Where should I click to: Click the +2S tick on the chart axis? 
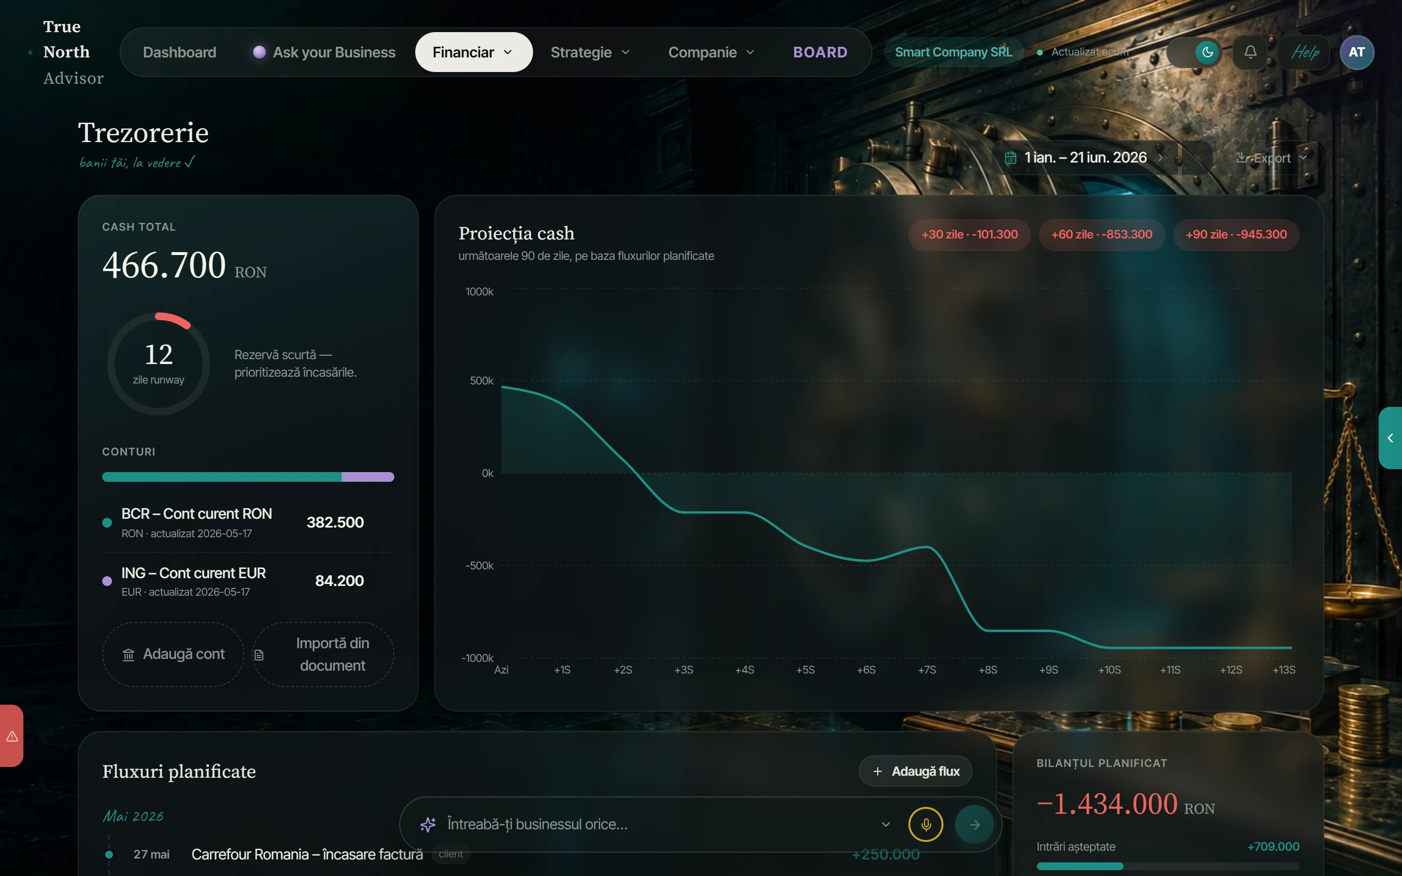pos(623,670)
